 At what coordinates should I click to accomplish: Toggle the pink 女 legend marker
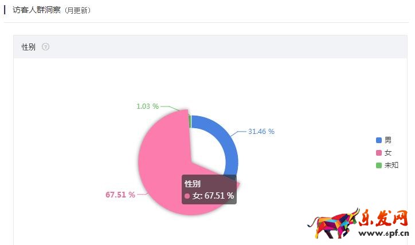378,153
